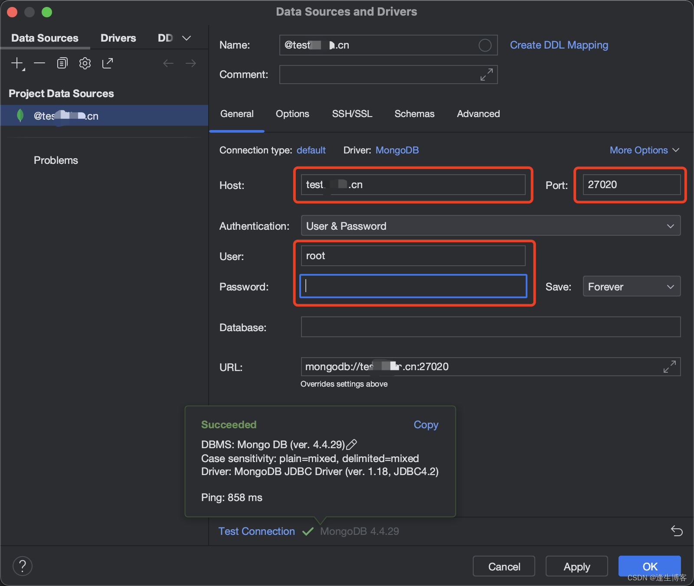Maximize the URL field editor
Screen dimensions: 694x586
(x=670, y=366)
